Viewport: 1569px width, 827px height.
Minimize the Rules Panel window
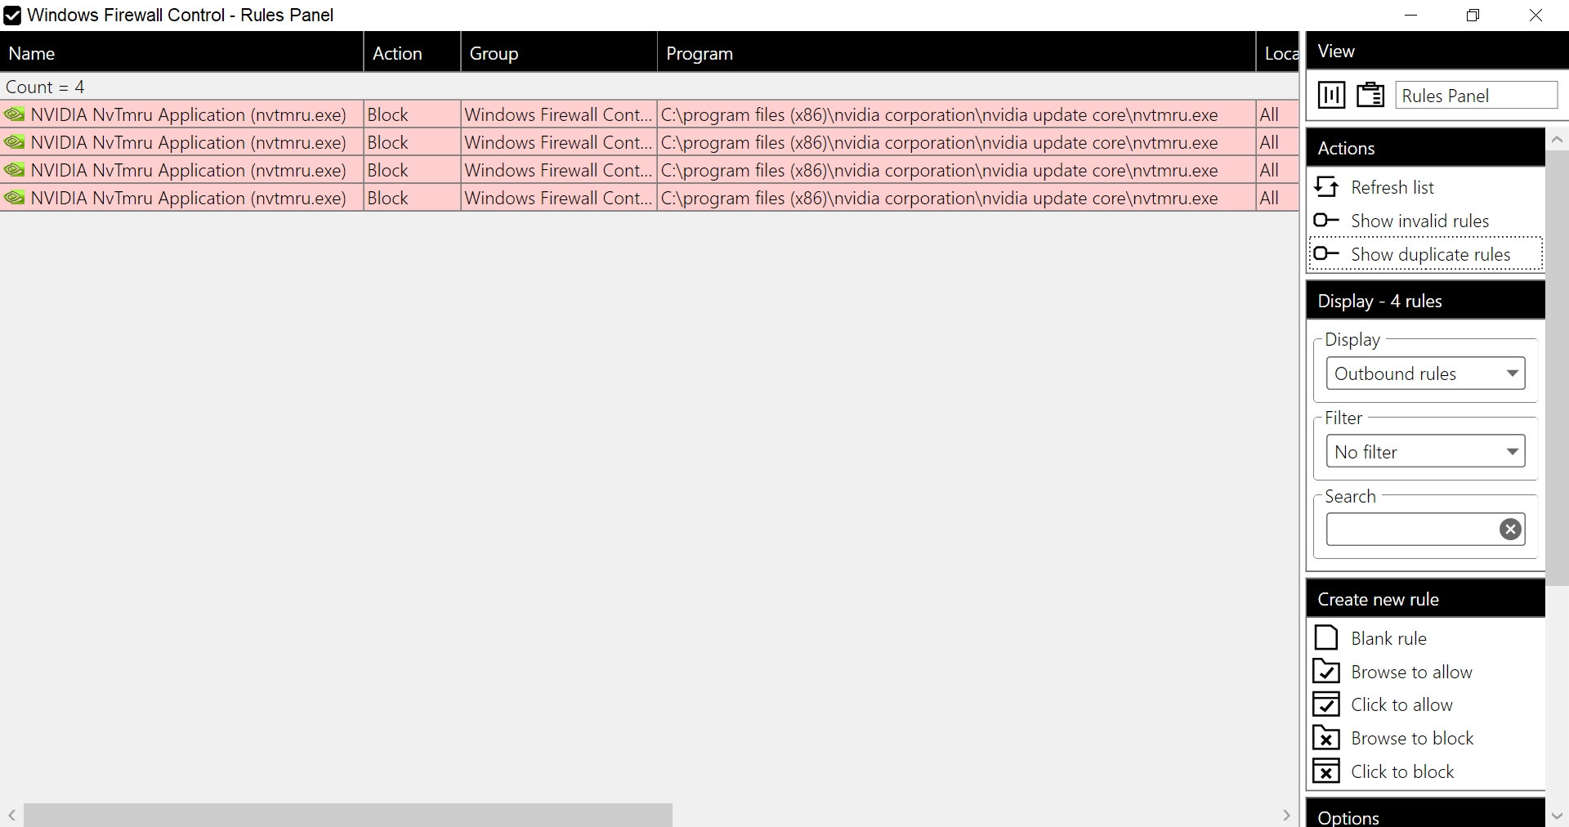pos(1411,16)
